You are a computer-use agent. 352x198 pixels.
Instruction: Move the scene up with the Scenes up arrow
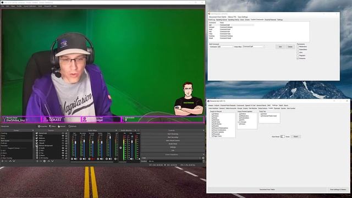click(x=10, y=161)
